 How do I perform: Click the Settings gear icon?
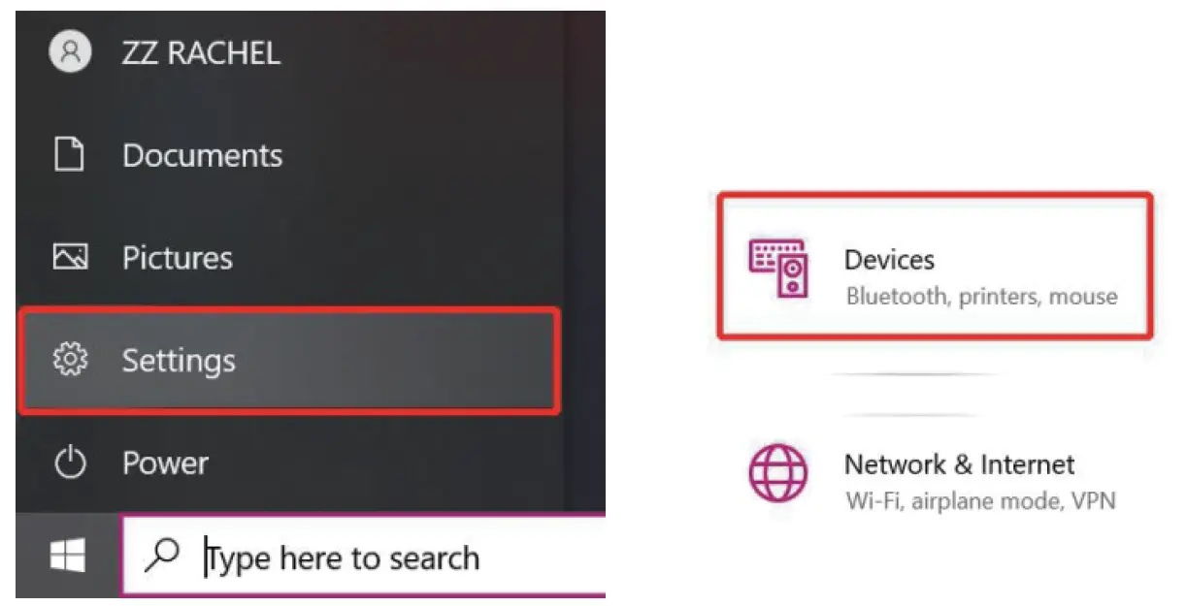point(70,360)
